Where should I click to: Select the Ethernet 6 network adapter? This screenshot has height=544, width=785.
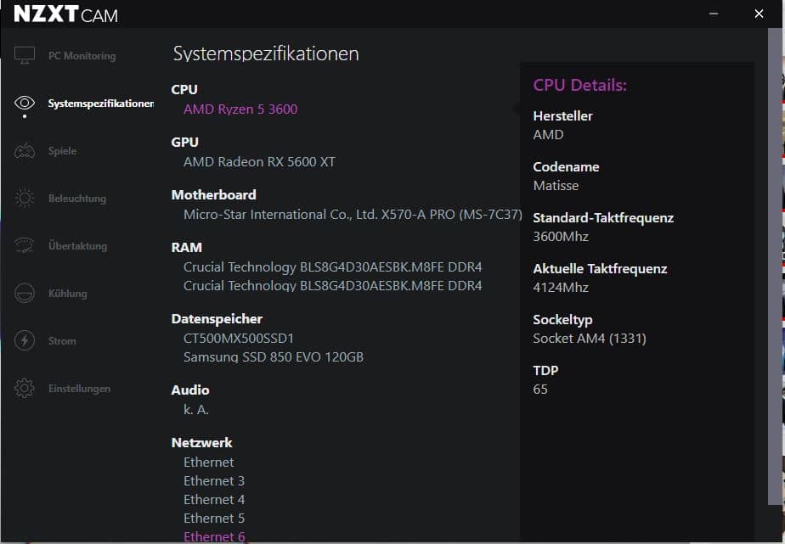coord(214,536)
